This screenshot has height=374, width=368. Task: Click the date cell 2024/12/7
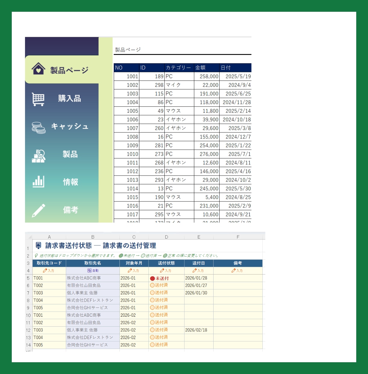point(235,137)
